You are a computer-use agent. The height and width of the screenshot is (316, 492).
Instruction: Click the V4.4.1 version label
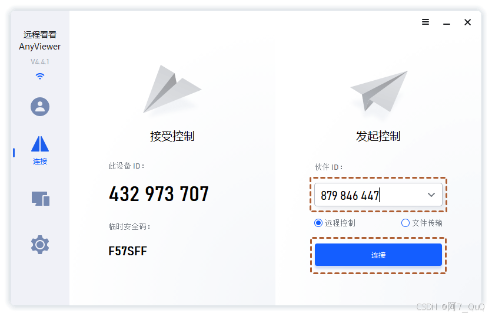pos(40,62)
